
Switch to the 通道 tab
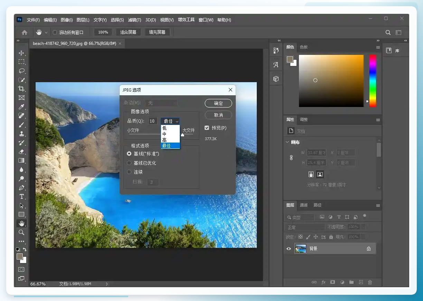click(304, 205)
